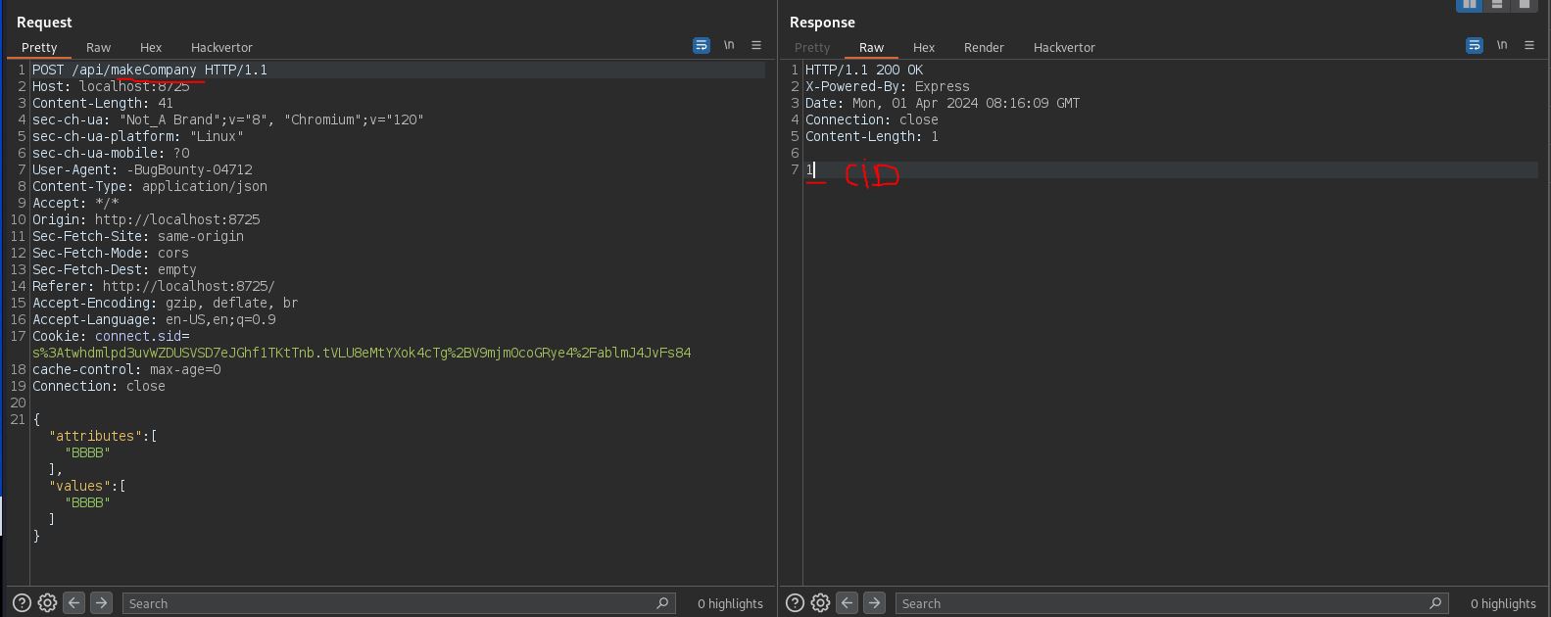This screenshot has height=617, width=1551.
Task: Click User-Agent -BugBounty-04712 line
Action: tap(142, 169)
